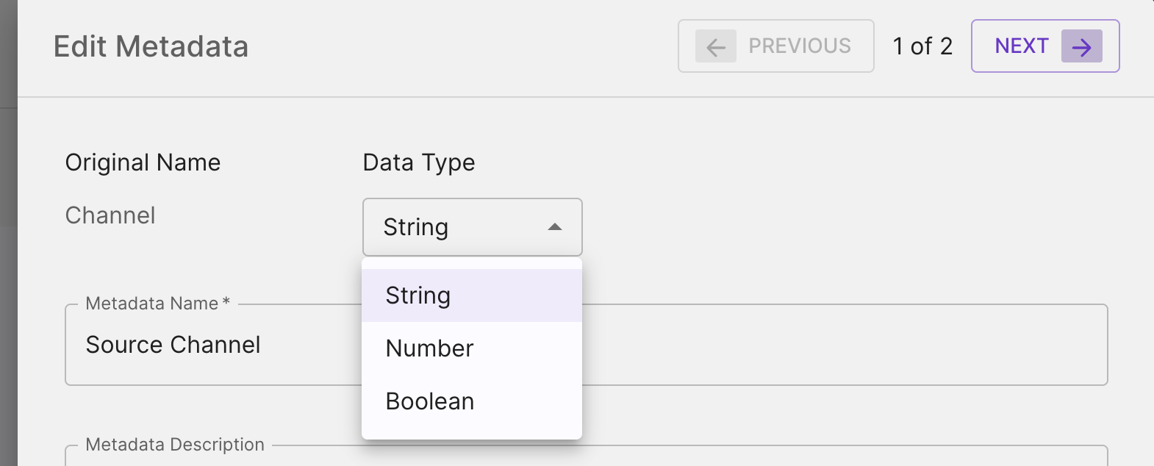Viewport: 1154px width, 466px height.
Task: Go to the NEXT metadata item
Action: [1022, 46]
